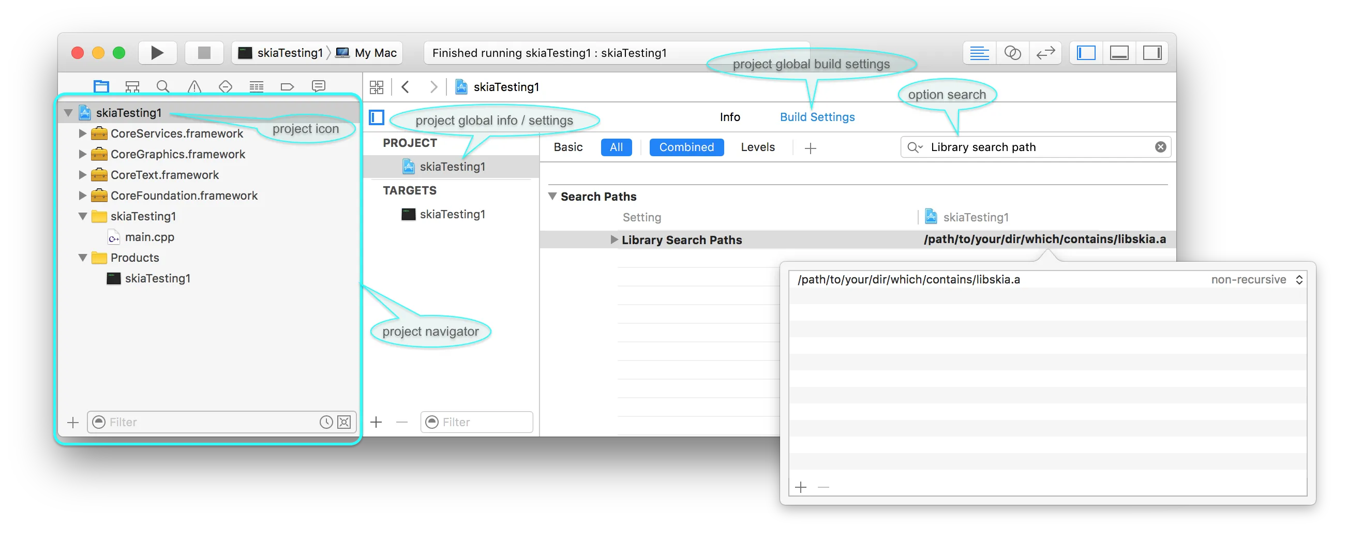The width and height of the screenshot is (1347, 540).
Task: Remove the selected target
Action: tap(401, 423)
